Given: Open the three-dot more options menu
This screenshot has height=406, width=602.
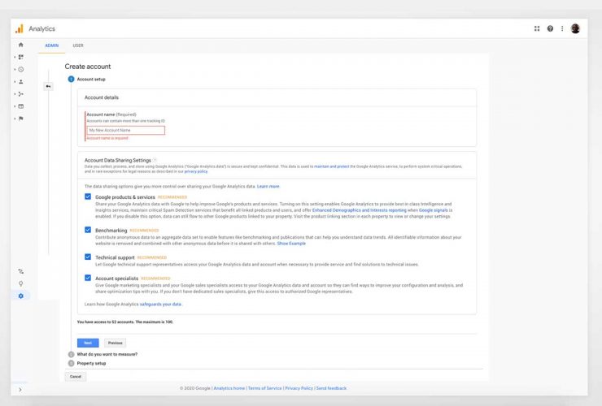Looking at the screenshot, I should 562,28.
